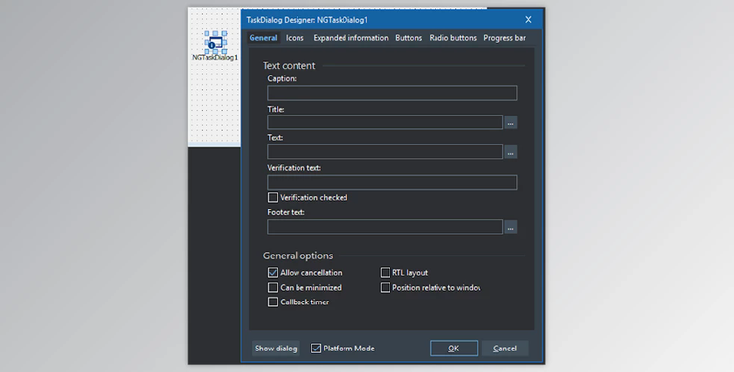The width and height of the screenshot is (734, 372).
Task: Uncheck Allow cancellation
Action: tap(273, 273)
